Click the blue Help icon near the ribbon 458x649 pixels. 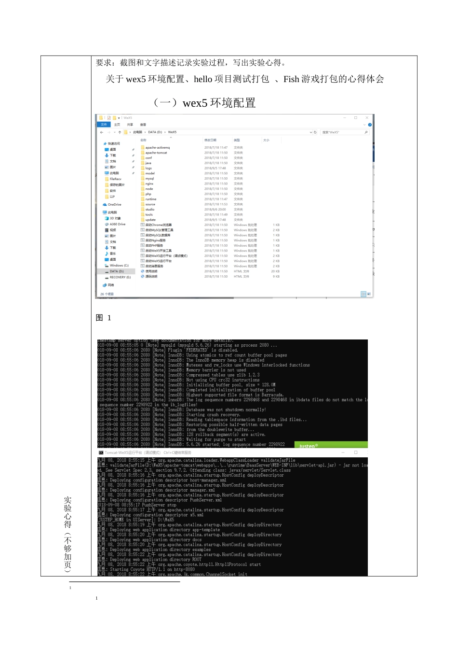pyautogui.click(x=369, y=125)
